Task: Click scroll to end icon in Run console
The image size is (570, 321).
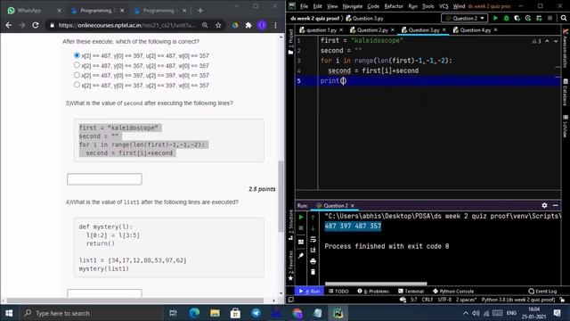Action: (x=313, y=250)
